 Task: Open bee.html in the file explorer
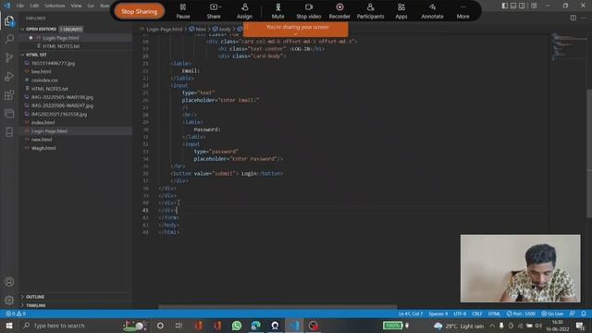click(76, 71)
